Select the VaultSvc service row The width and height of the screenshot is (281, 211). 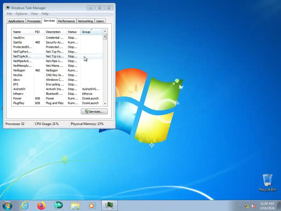[57, 38]
